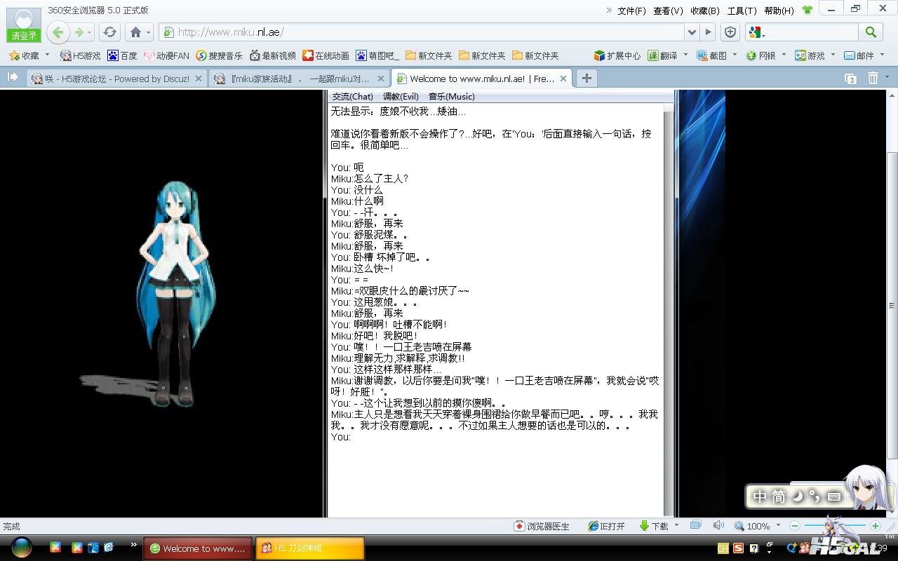Close the Welcome to www.miku.nl.ae tab
Image resolution: width=898 pixels, height=561 pixels.
click(x=563, y=79)
